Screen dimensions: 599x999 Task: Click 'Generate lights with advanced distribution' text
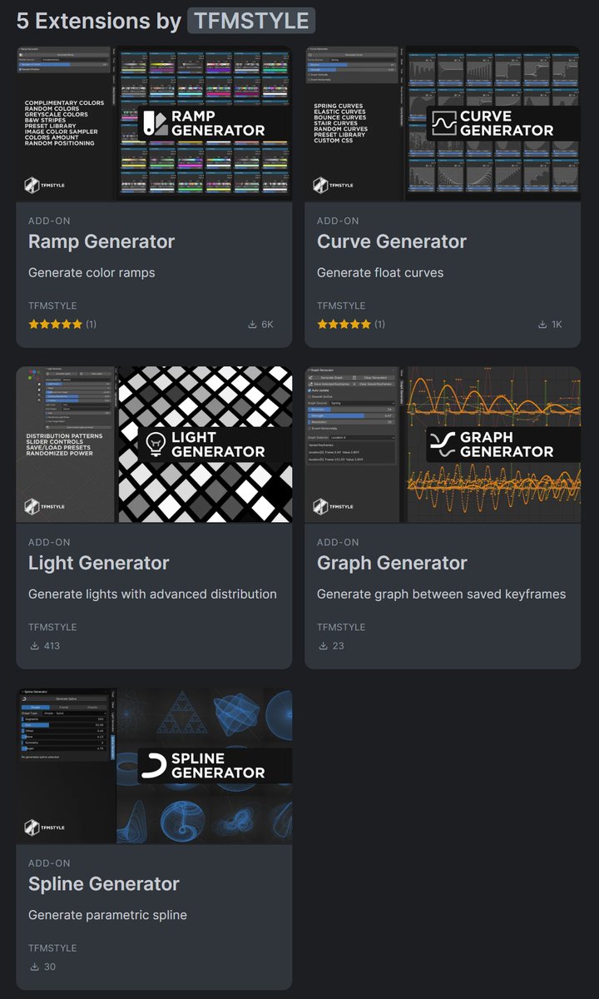click(x=152, y=594)
